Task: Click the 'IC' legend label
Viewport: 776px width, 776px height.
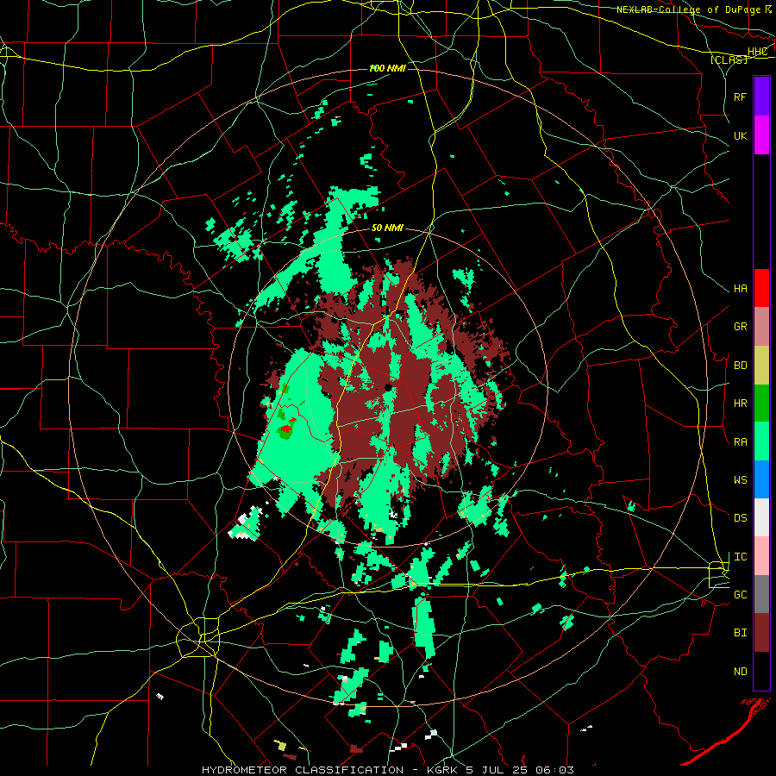Action: click(740, 556)
